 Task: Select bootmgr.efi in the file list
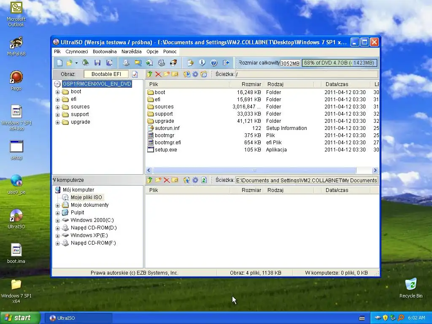[168, 143]
